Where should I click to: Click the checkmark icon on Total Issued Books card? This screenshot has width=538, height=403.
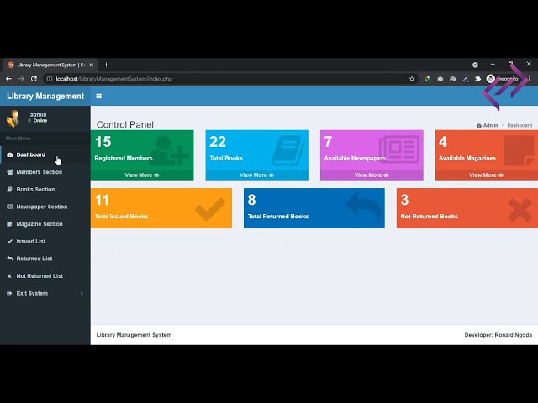[210, 209]
